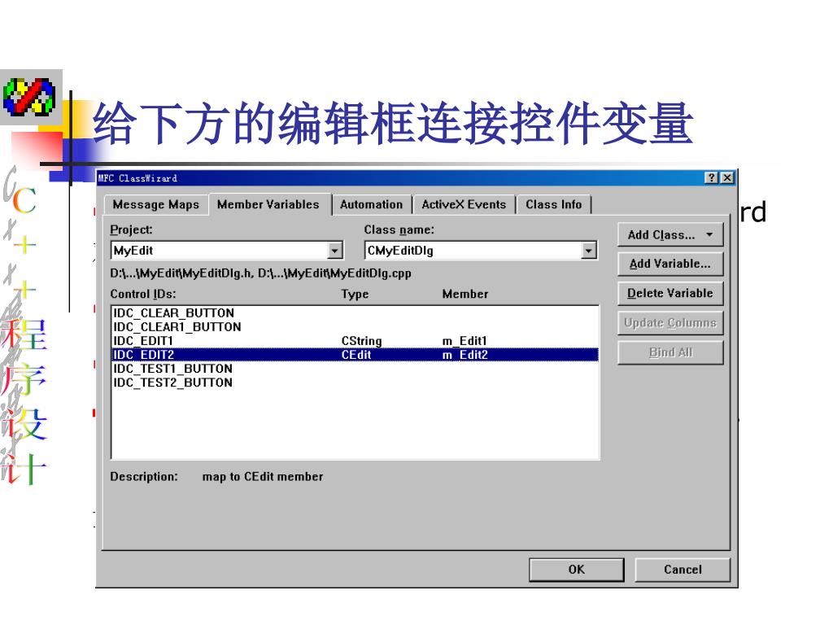Select the Member Variables tab

[x=268, y=204]
